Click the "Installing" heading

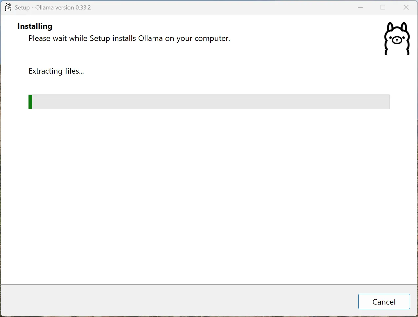pyautogui.click(x=35, y=26)
